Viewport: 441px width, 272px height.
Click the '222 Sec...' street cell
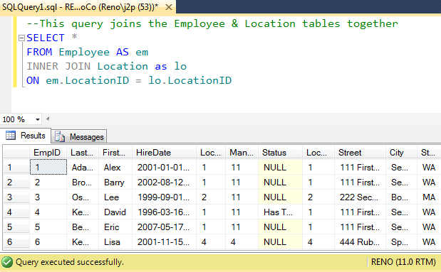tap(360, 197)
